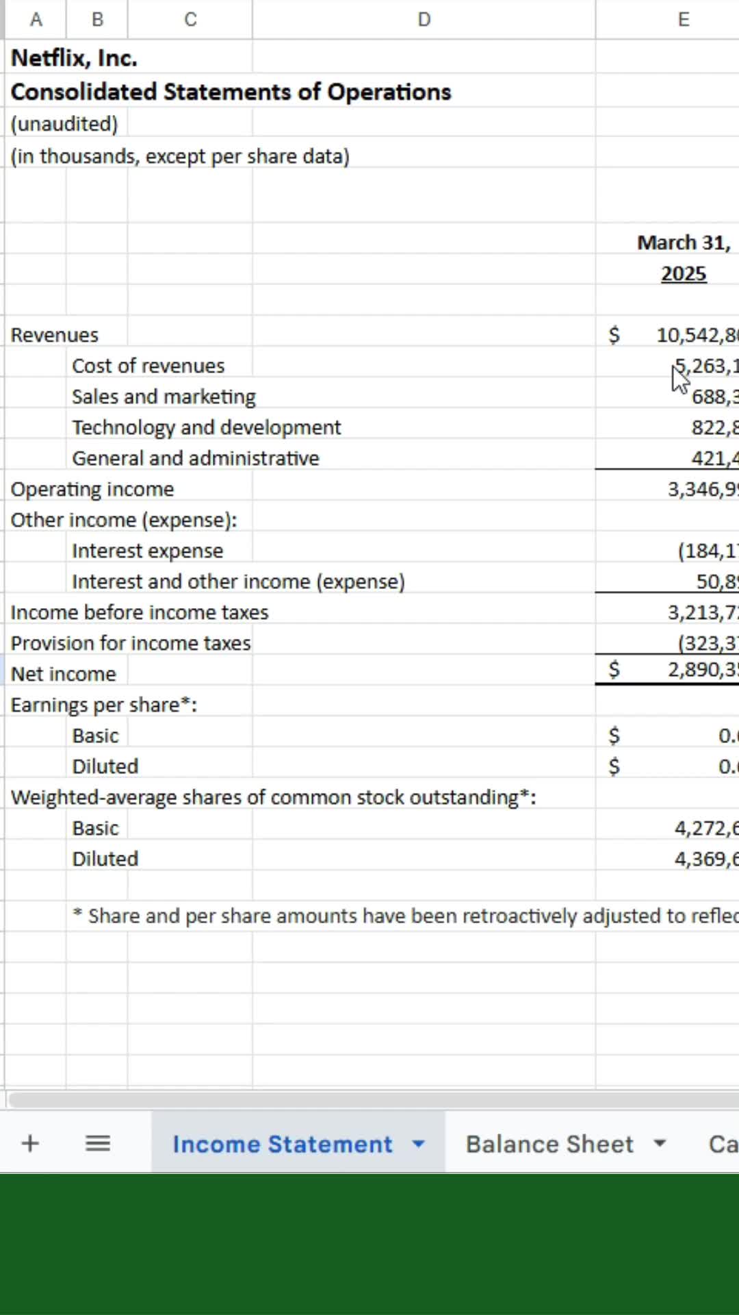Select 'Earnings per share*:' label
Screen dimensions: 739x1315
click(x=104, y=705)
